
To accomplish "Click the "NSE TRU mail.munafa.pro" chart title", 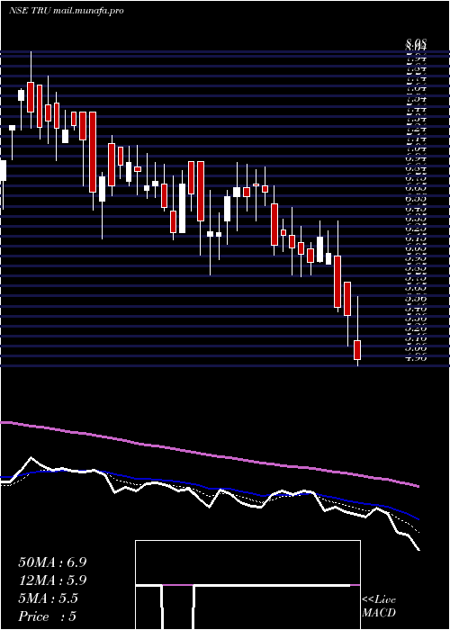I will pyautogui.click(x=66, y=11).
